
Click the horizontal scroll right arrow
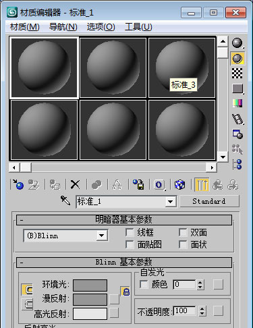tap(212, 167)
